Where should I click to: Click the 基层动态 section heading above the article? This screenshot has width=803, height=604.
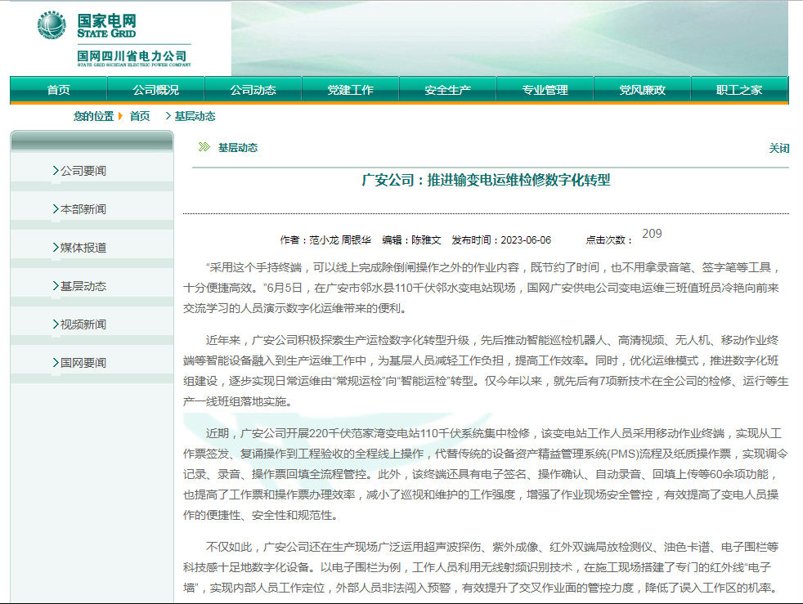(x=238, y=148)
